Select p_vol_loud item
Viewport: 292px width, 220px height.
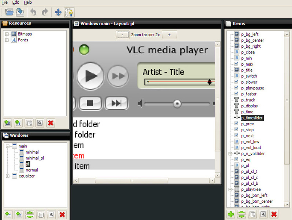click(x=251, y=148)
